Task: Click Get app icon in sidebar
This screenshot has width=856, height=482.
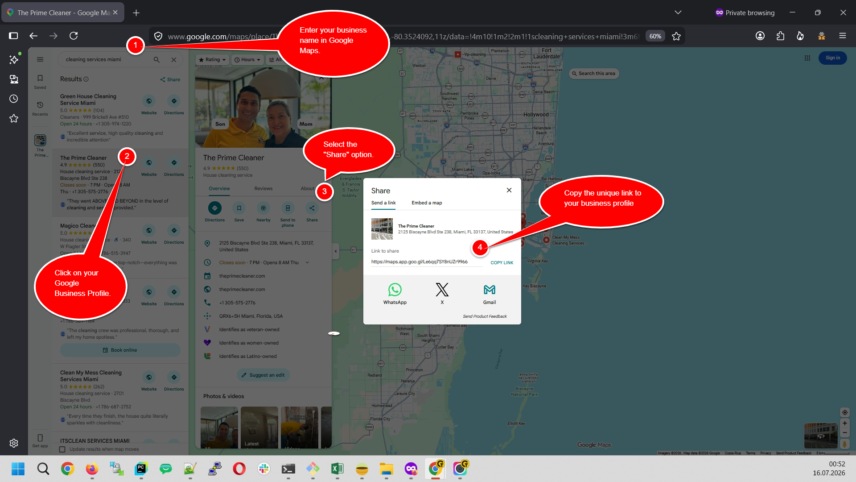Action: pyautogui.click(x=40, y=440)
